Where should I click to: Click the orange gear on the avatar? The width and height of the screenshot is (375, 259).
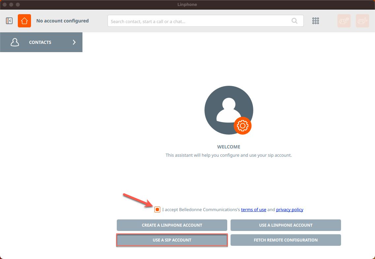click(242, 126)
